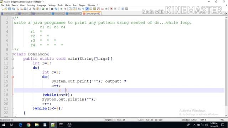Screen dimensions: 228x128
Task: Create a new file with the New toolbar icon
Action: click(x=2, y=9)
